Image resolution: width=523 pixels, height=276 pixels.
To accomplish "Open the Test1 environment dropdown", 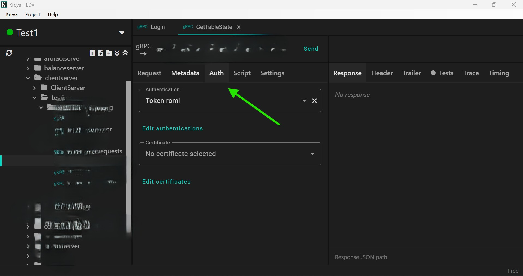I will (x=122, y=33).
